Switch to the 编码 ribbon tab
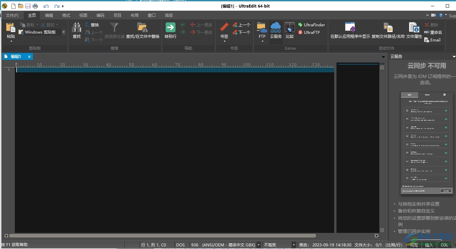This screenshot has height=249, width=456. pyautogui.click(x=100, y=15)
